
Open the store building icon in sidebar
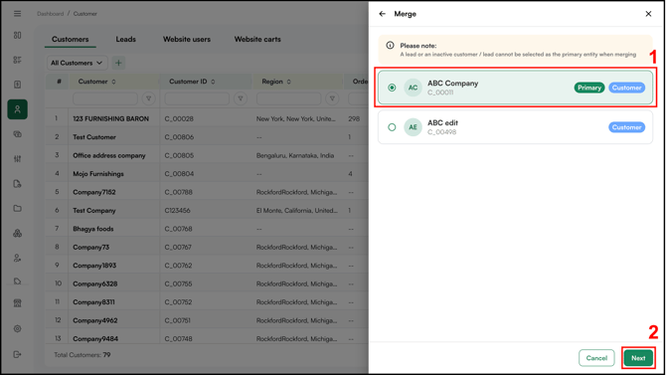pyautogui.click(x=18, y=303)
